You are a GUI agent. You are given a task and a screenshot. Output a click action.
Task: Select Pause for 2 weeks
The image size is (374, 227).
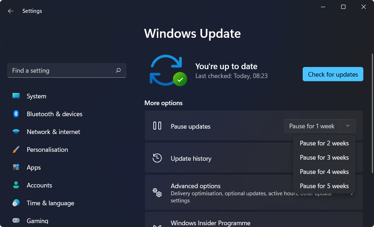point(324,143)
